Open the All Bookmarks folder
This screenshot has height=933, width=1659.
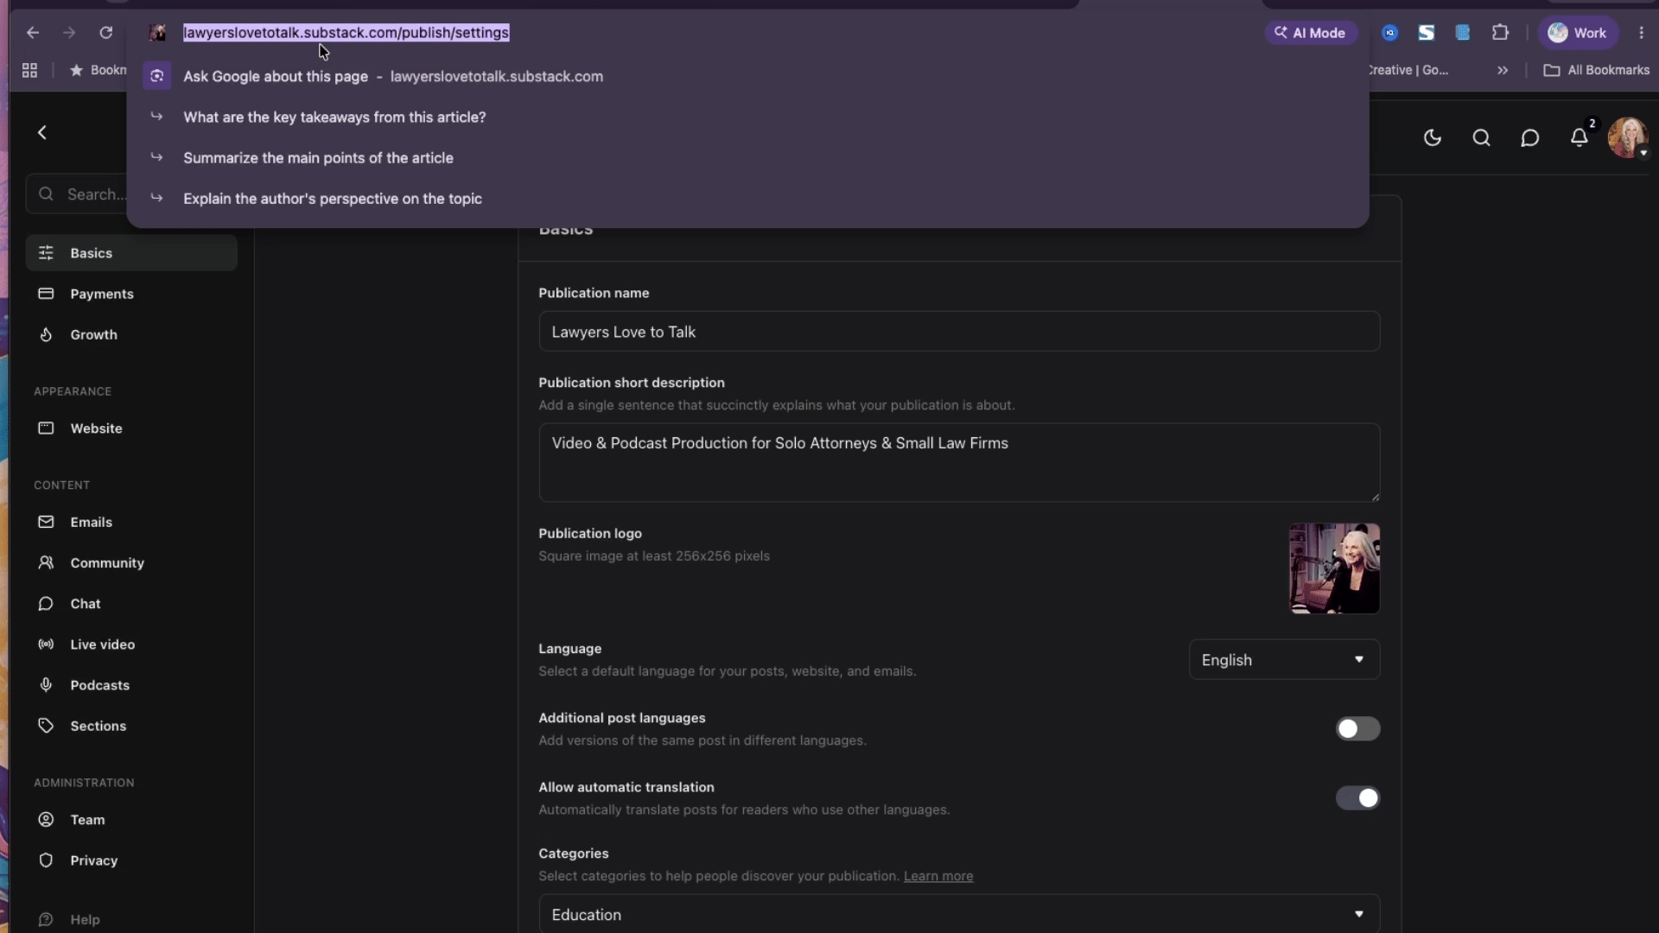coord(1596,70)
